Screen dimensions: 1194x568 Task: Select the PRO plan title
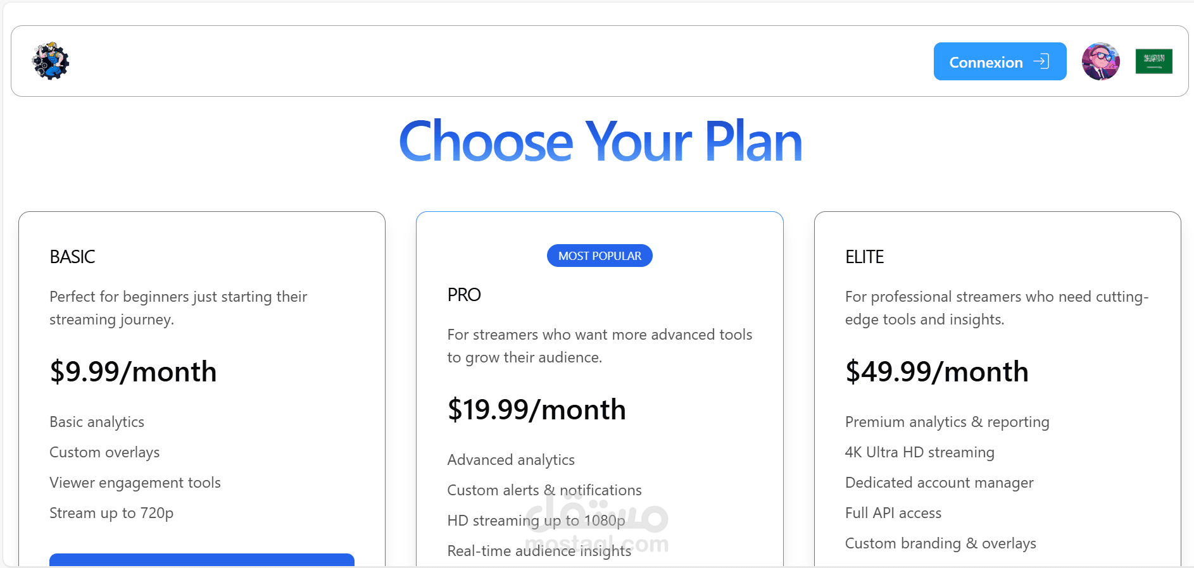(x=464, y=295)
